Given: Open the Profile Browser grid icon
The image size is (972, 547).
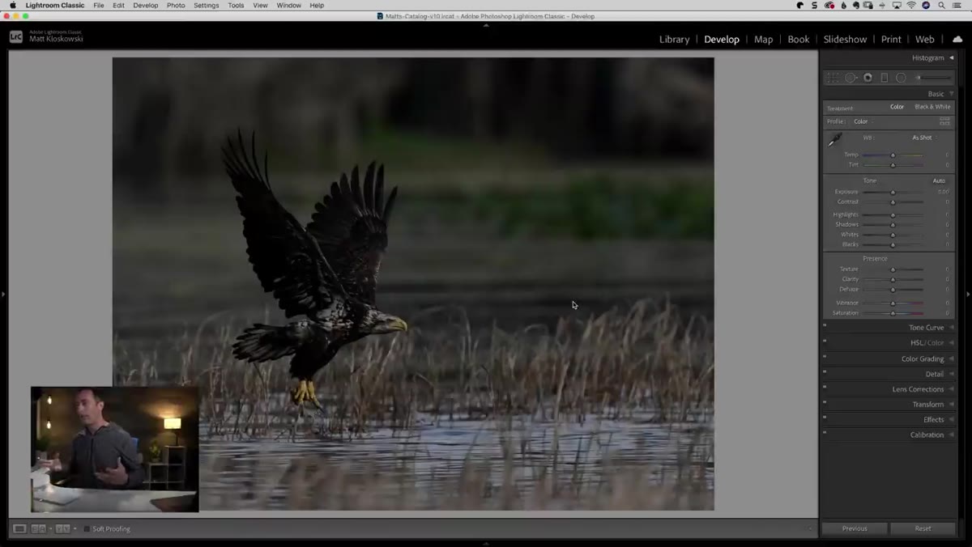Looking at the screenshot, I should (944, 121).
